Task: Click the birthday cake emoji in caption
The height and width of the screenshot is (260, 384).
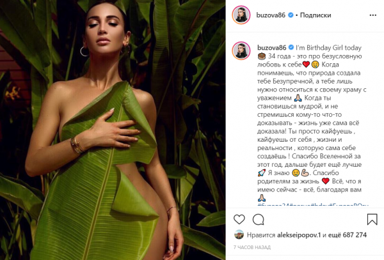Action: coord(262,56)
